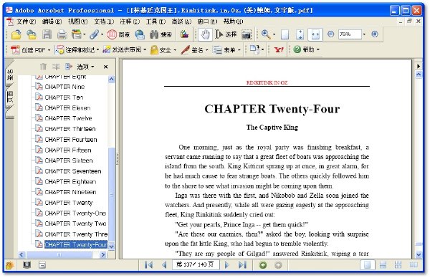430x278 pixels.
Task: Click the paperclip attach file icon
Action: point(94,34)
